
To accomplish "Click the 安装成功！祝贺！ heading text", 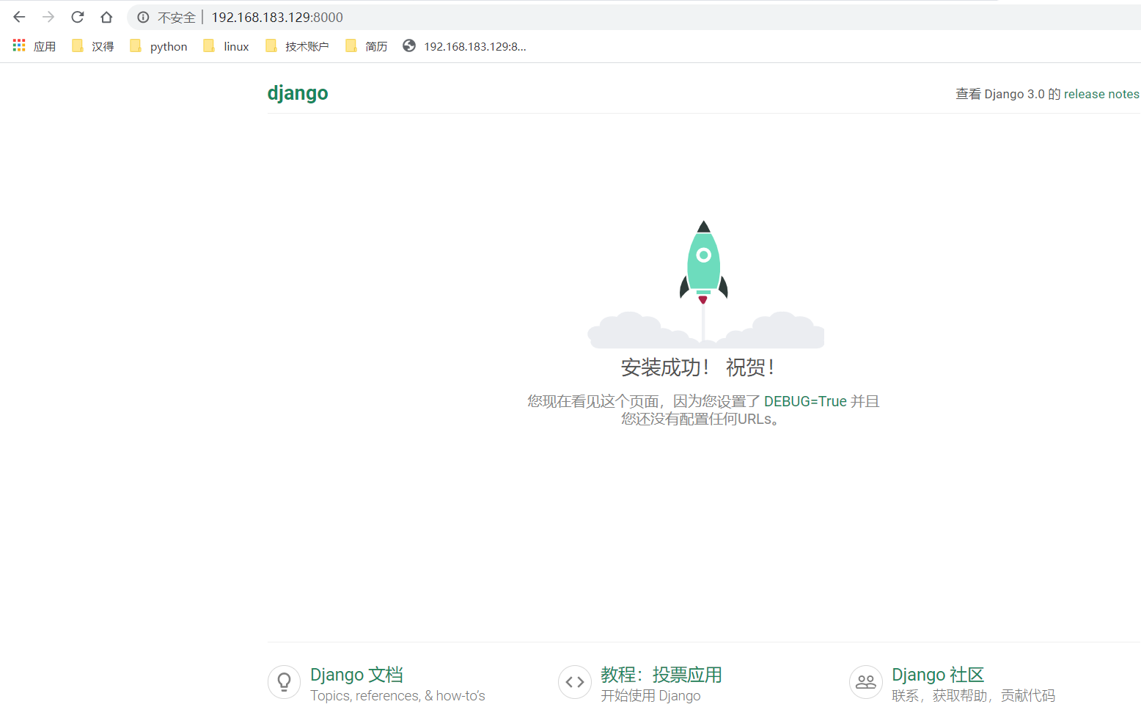I will [x=698, y=367].
